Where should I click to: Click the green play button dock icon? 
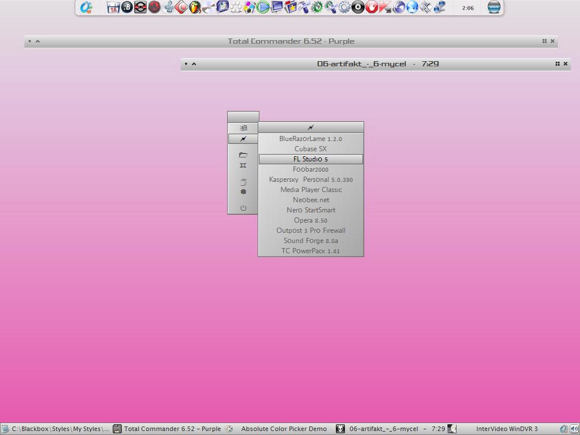point(263,7)
